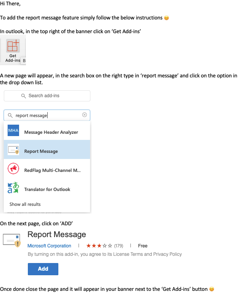The width and height of the screenshot is (238, 300).
Task: Select Message Header Analyzer result
Action: 47,130
